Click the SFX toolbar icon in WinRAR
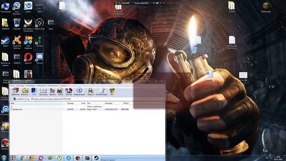This screenshot has width=286, height=161. click(x=112, y=92)
